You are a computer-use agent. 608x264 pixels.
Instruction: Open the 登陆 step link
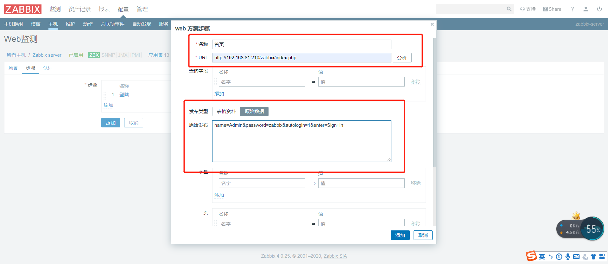click(x=124, y=95)
